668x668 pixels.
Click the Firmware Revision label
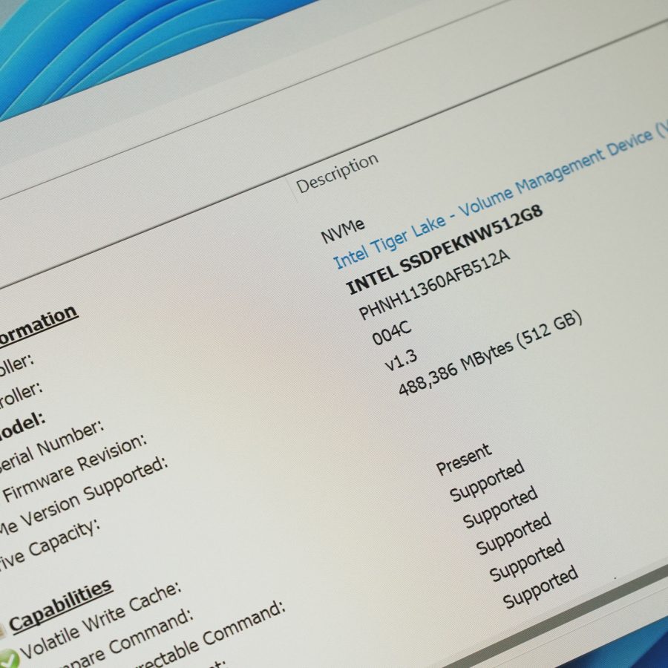pyautogui.click(x=74, y=468)
